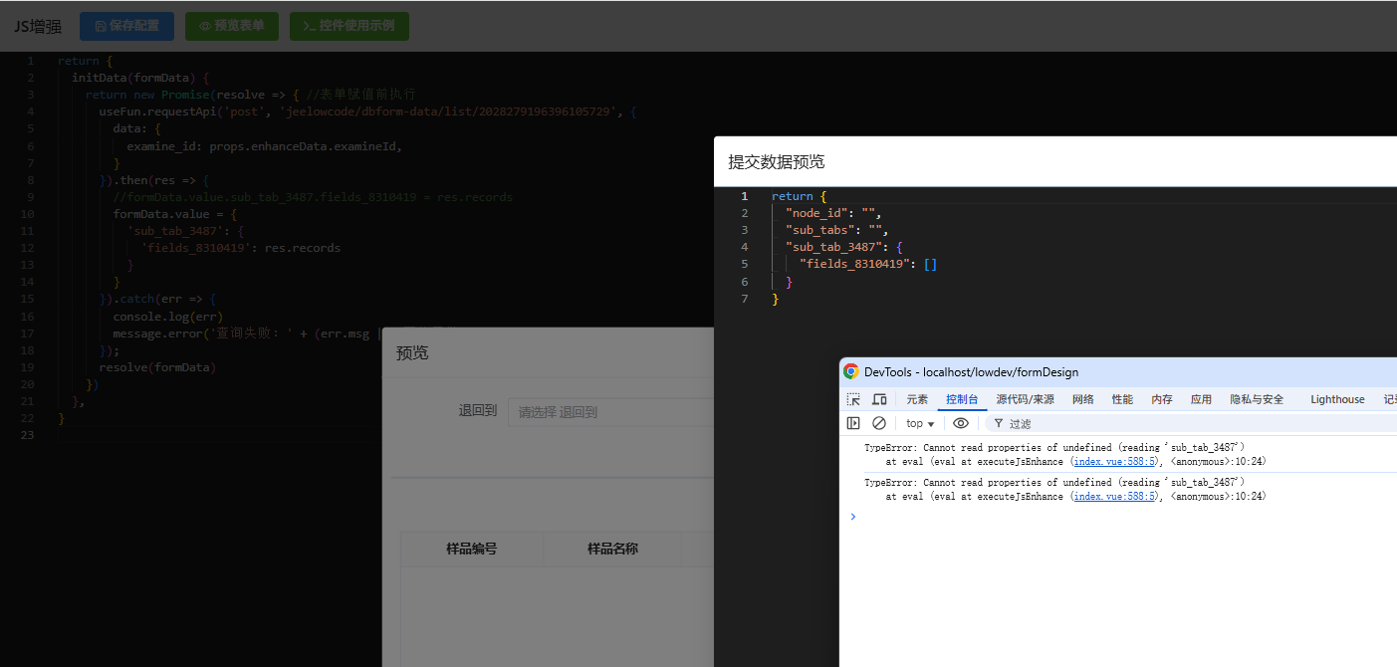Click the blue console prompt chevron

point(852,516)
